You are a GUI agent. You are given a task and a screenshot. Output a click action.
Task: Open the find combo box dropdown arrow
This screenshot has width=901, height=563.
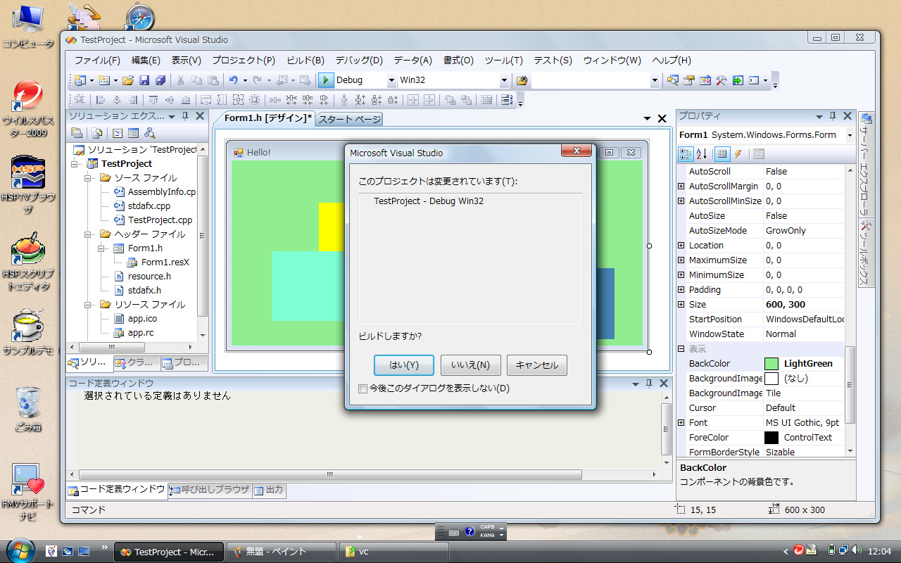point(655,81)
